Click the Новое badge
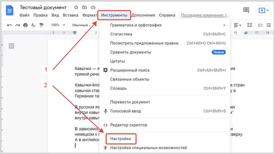The height and width of the screenshot is (154, 275). click(x=219, y=52)
